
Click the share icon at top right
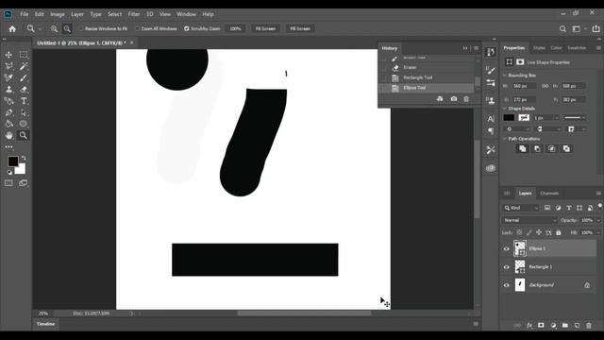click(x=596, y=29)
